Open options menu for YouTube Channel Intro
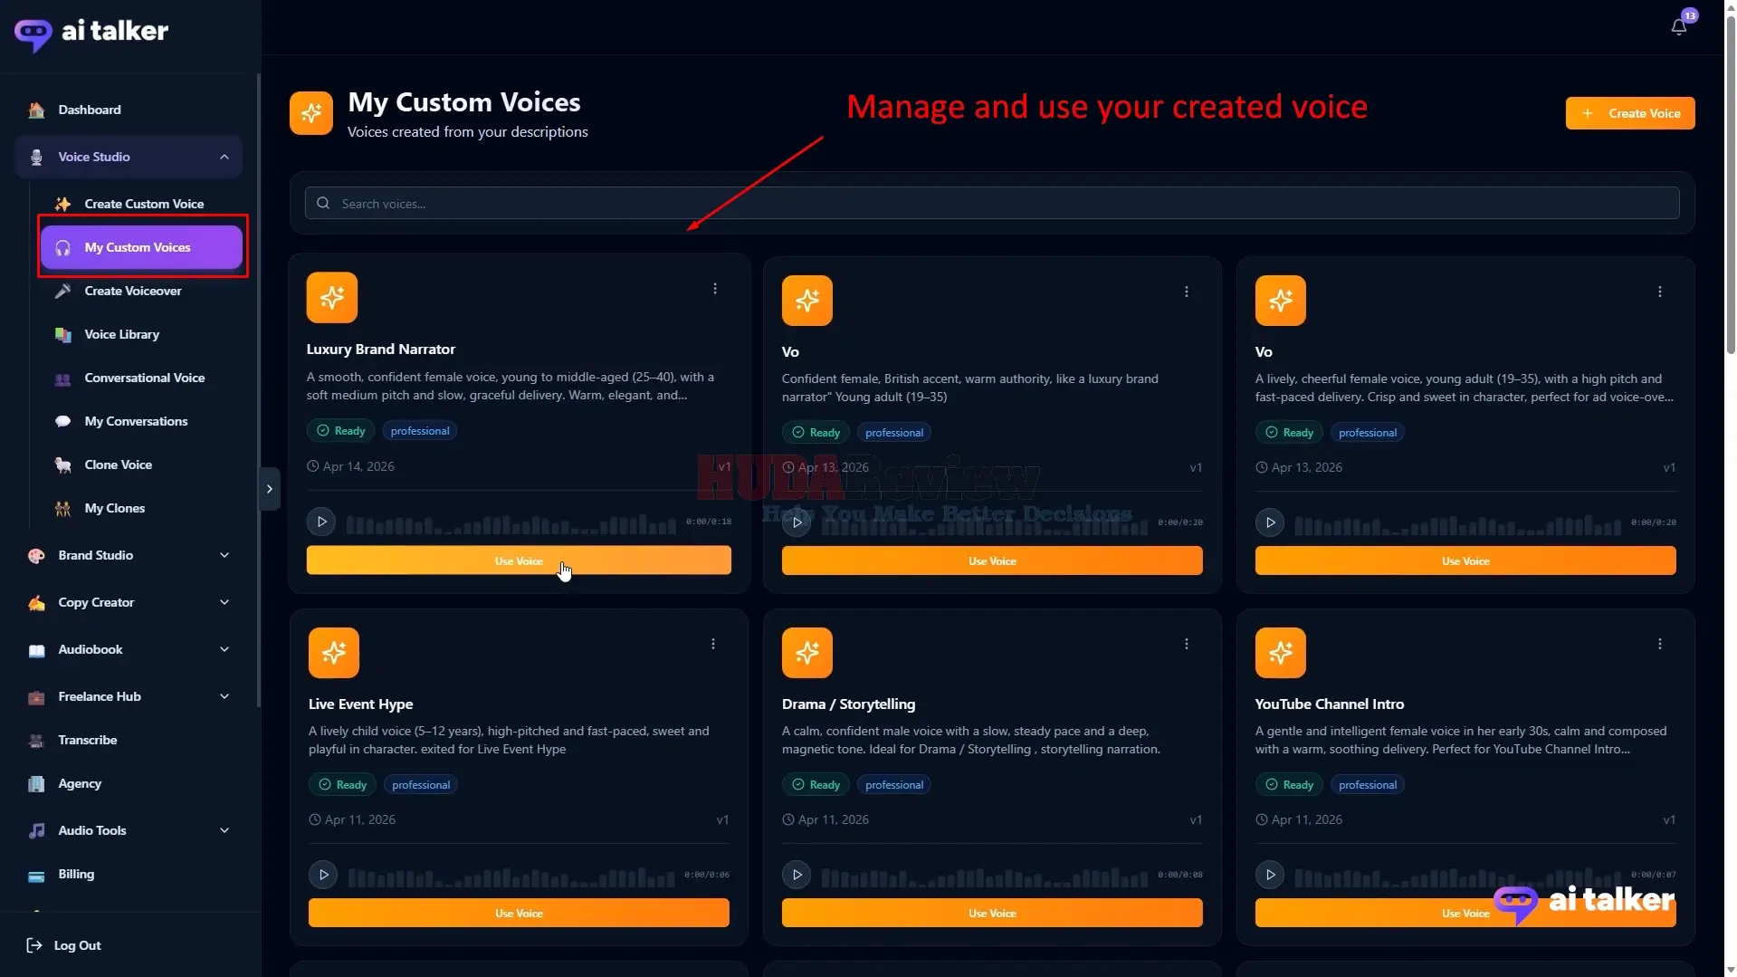 [x=1660, y=644]
